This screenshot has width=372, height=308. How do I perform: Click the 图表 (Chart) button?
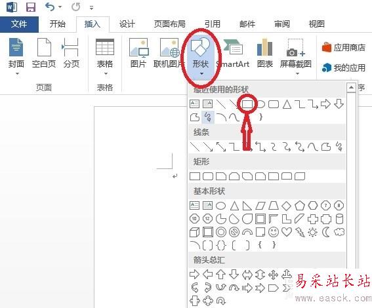(265, 53)
